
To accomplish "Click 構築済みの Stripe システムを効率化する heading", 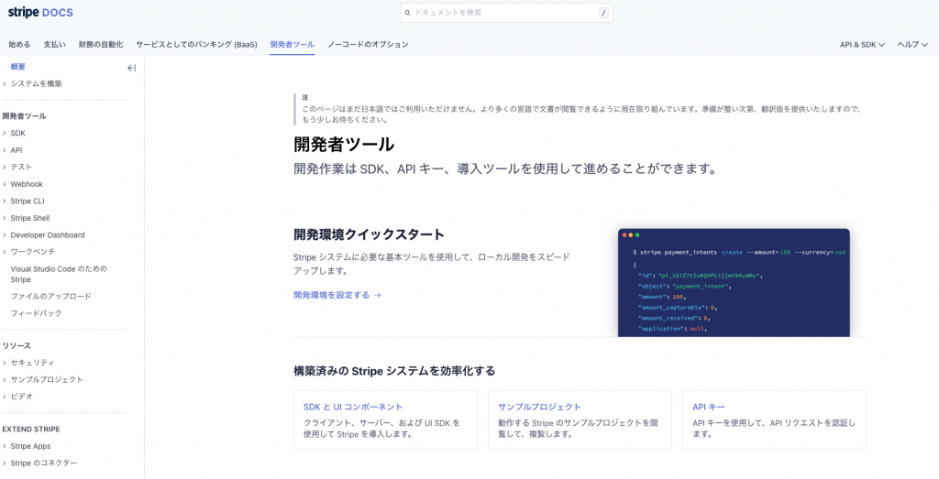I will click(394, 371).
